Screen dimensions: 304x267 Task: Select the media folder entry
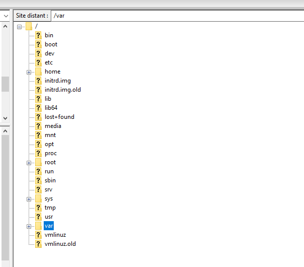tap(53, 126)
